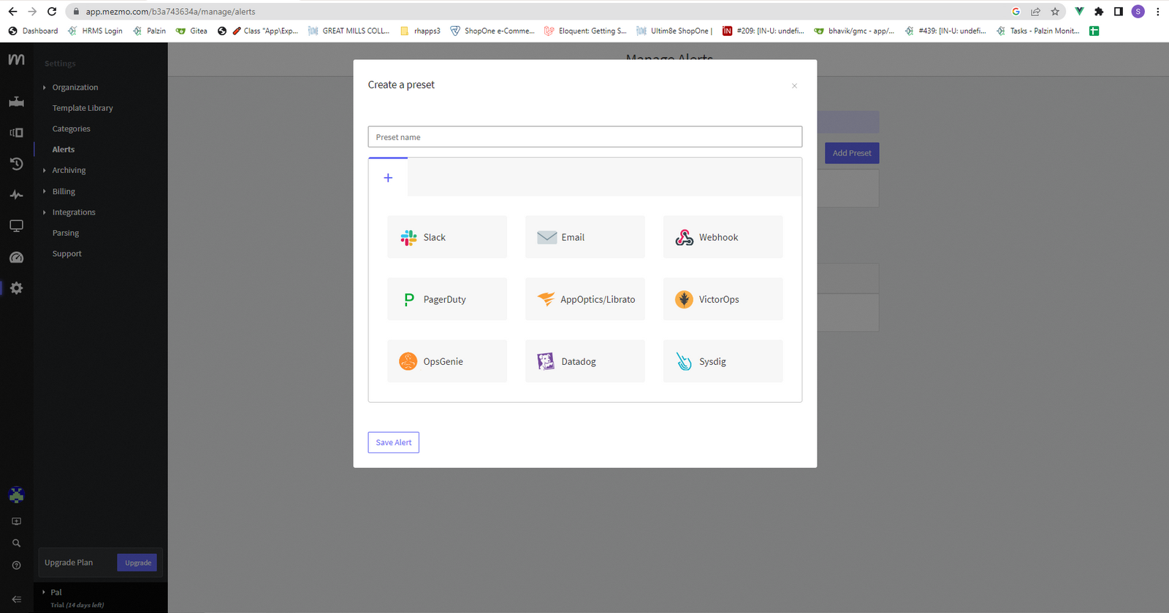1169x613 pixels.
Task: Open the Gitea bookmark
Action: point(191,31)
